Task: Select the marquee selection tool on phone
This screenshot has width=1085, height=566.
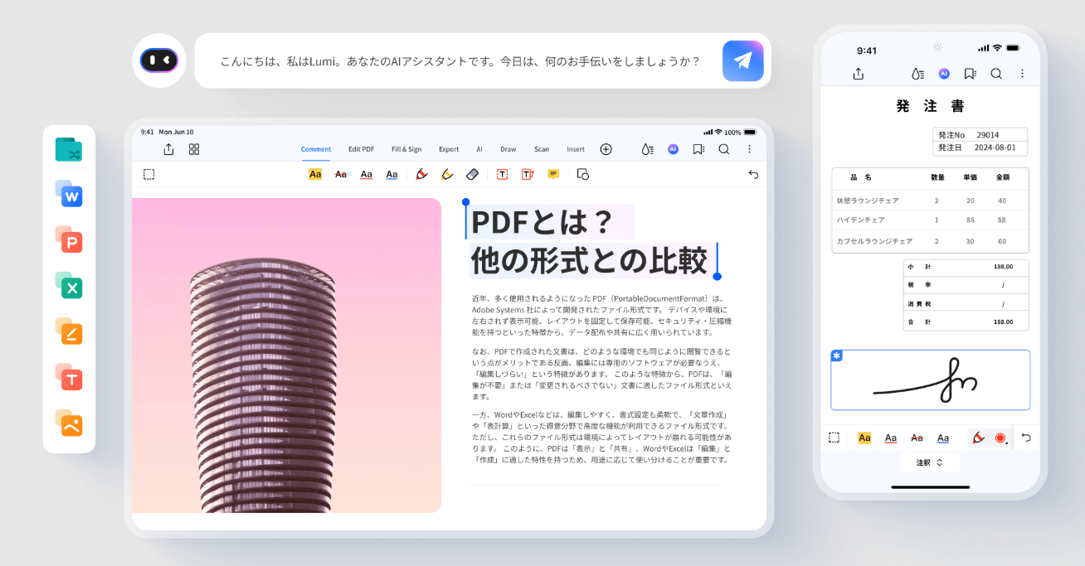Action: 834,438
